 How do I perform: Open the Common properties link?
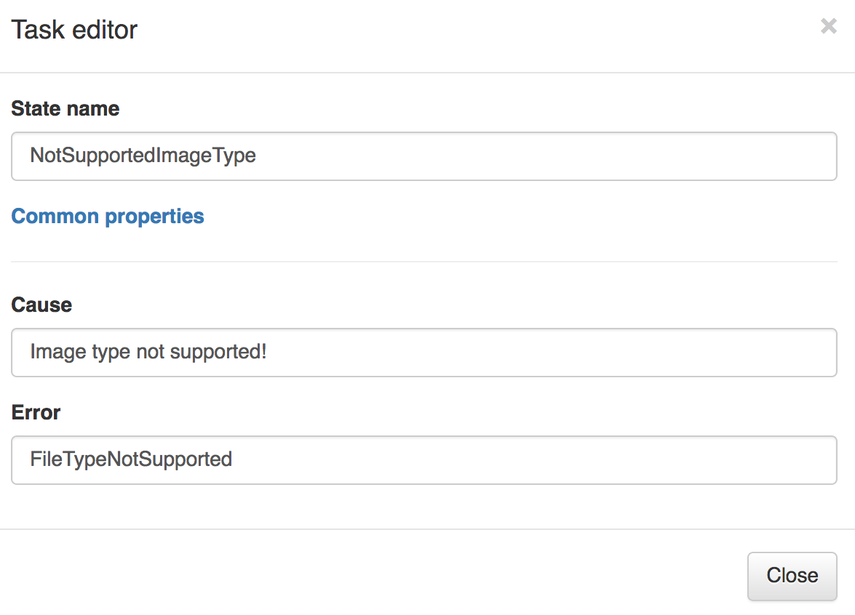(108, 216)
